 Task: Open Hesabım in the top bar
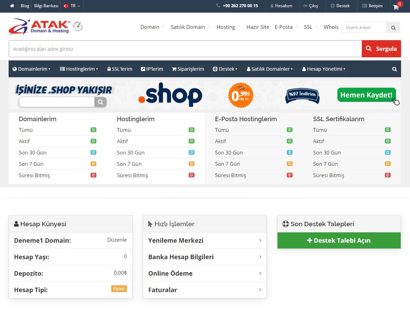tap(281, 6)
